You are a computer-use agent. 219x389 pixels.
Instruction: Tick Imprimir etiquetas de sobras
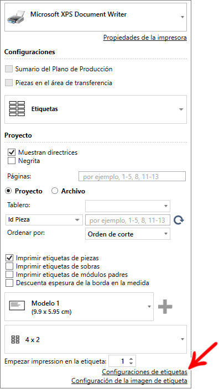9,266
